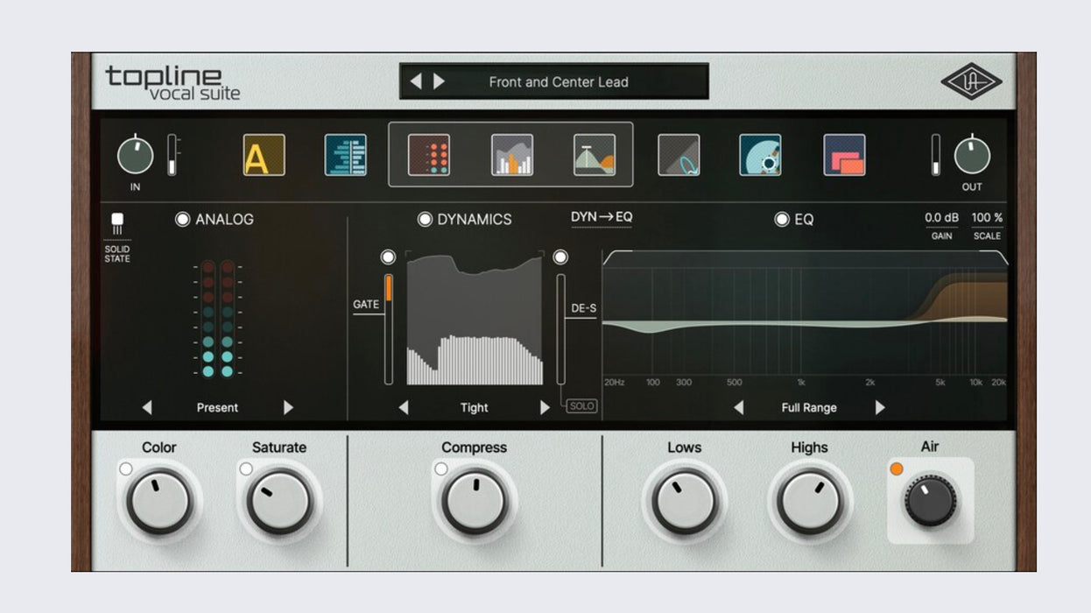Click the IN input gain knob
The height and width of the screenshot is (613, 1091).
coord(135,156)
